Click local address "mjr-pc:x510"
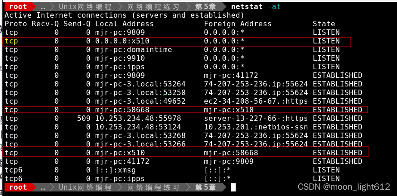Viewport: 397px width, 196px height. click(x=120, y=153)
